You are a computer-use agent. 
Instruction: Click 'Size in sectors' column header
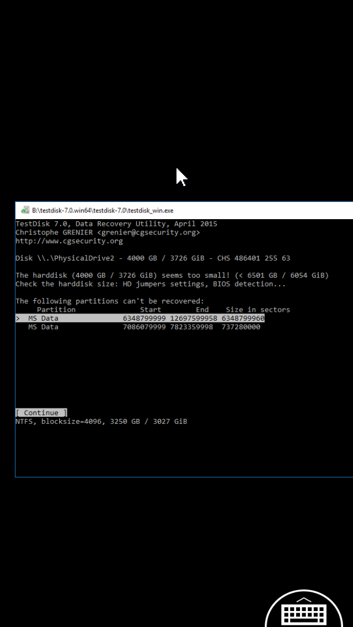coord(258,310)
